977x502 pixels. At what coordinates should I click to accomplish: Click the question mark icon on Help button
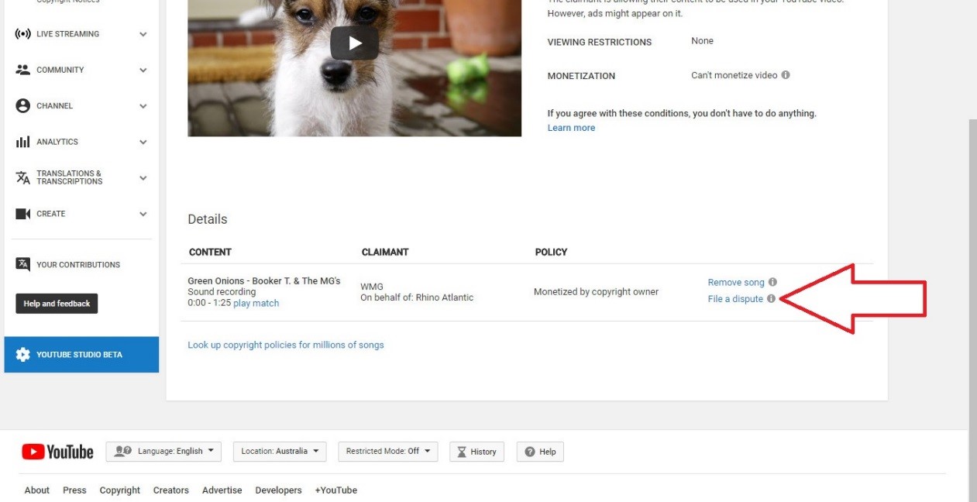(x=530, y=452)
